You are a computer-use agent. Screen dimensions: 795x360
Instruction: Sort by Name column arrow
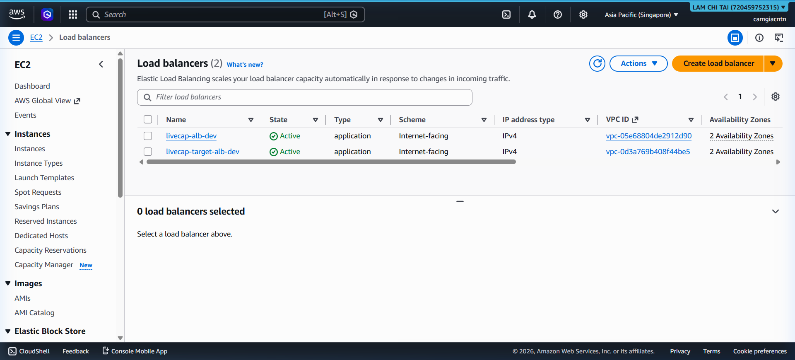[x=251, y=120]
